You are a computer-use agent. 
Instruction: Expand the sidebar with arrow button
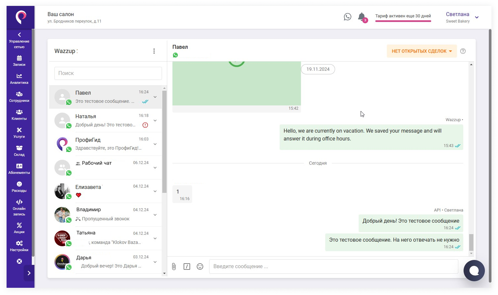tap(29, 273)
